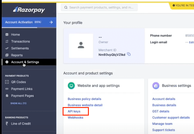Click the Reports document icon
Viewport: 194px width, 134px height.
7,55
